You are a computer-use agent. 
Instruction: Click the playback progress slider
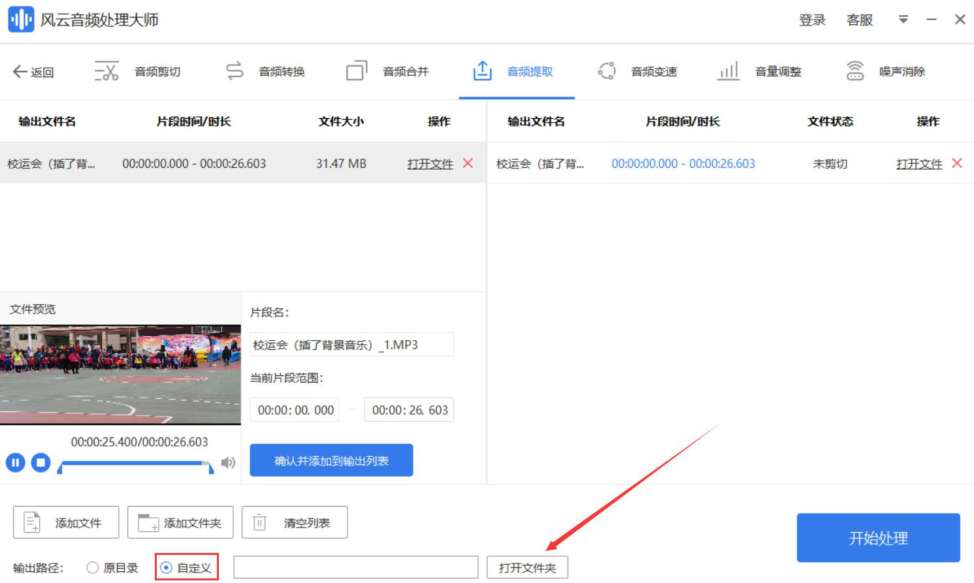[x=135, y=464]
